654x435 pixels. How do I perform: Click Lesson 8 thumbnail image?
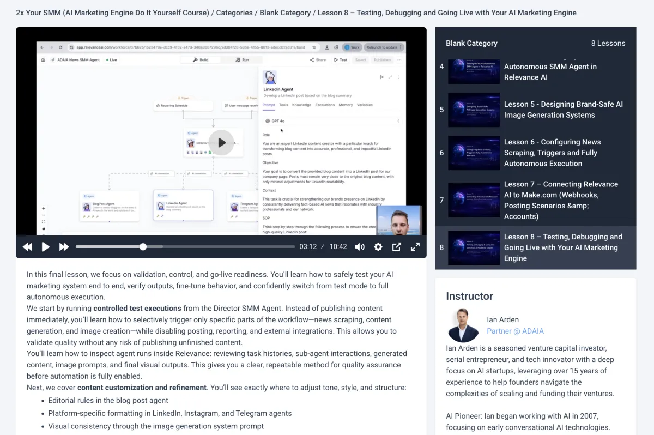click(x=474, y=247)
